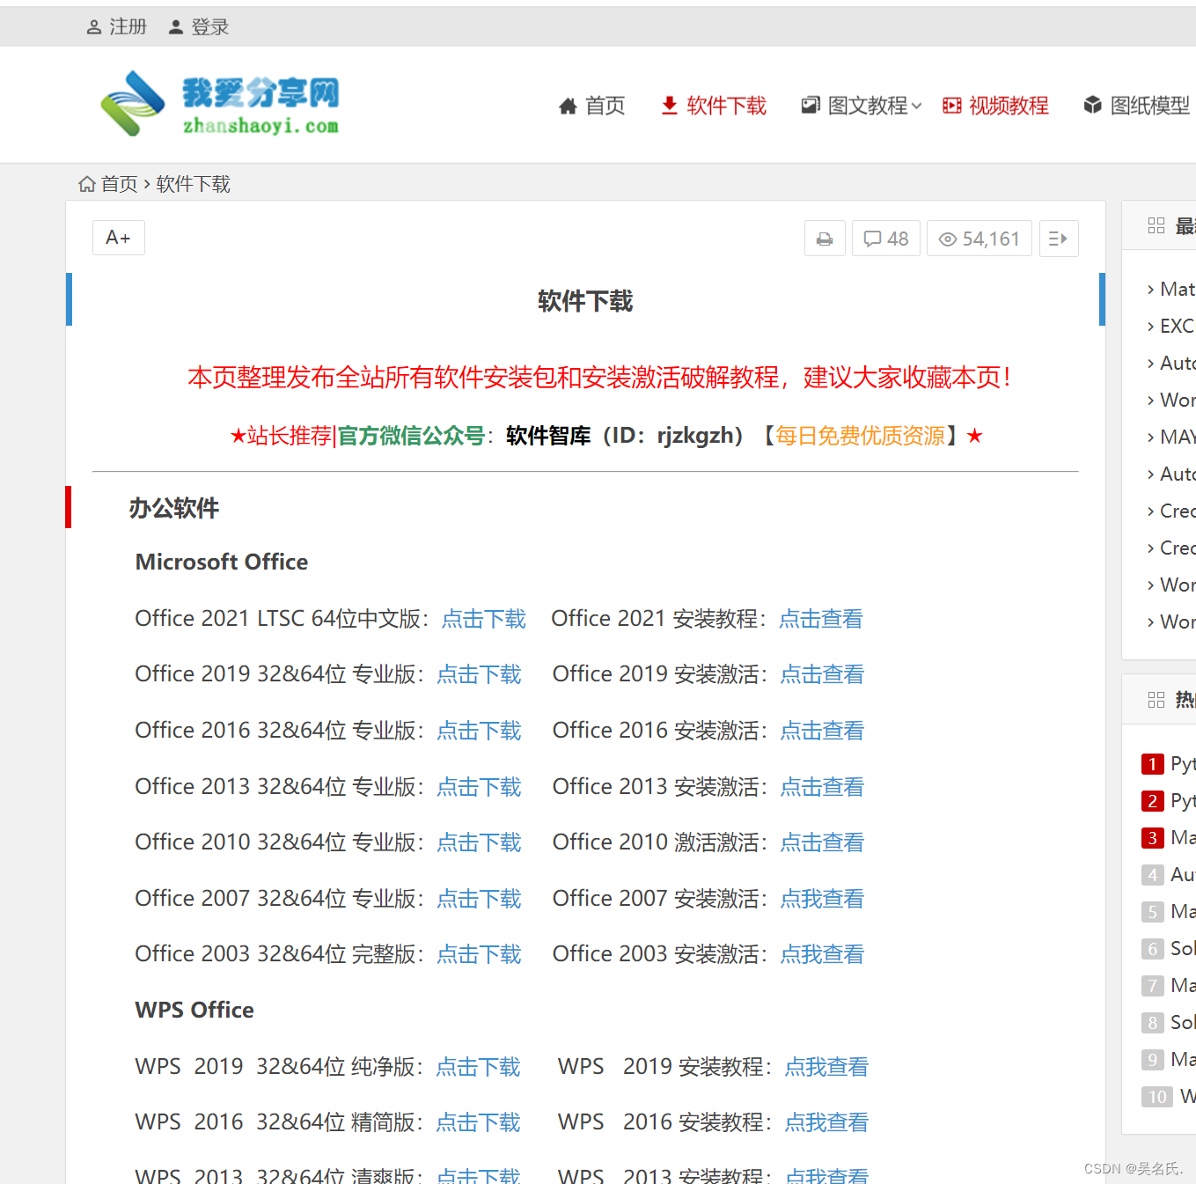Click the WPS Office subheading
Viewport: 1196px width, 1184px height.
pyautogui.click(x=194, y=1010)
